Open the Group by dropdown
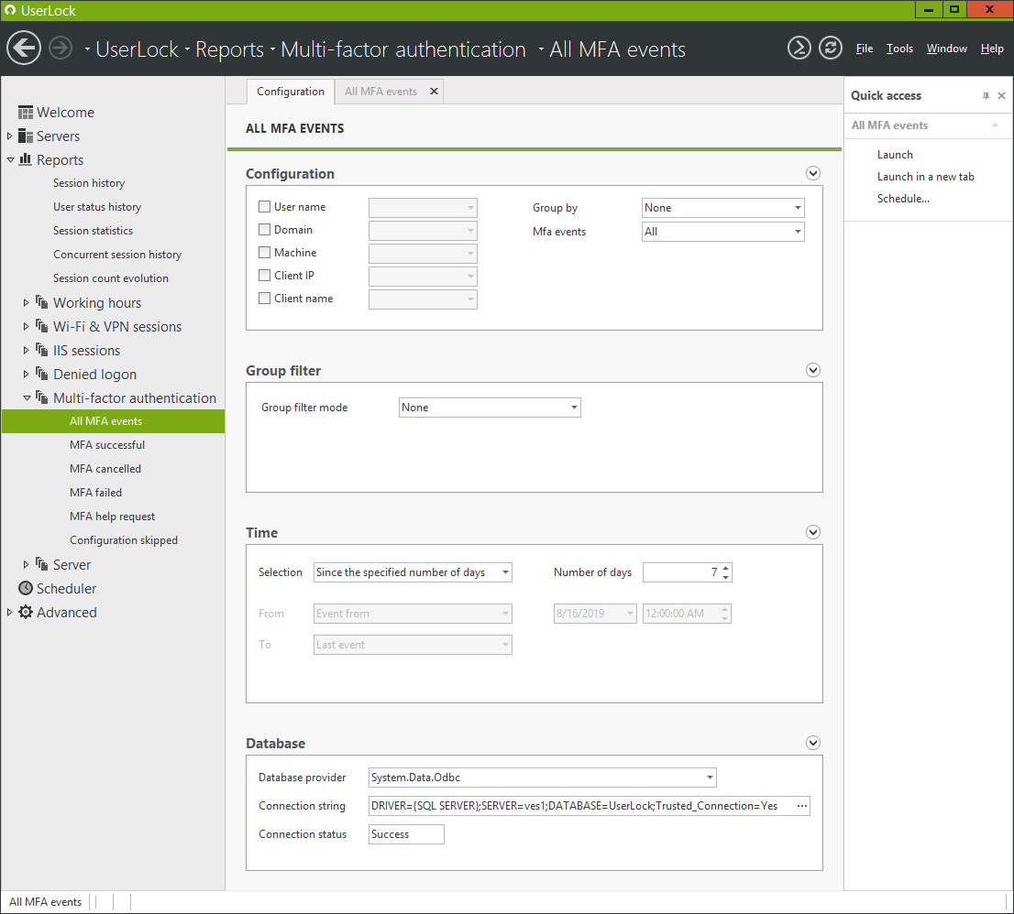The width and height of the screenshot is (1014, 914). pos(723,208)
